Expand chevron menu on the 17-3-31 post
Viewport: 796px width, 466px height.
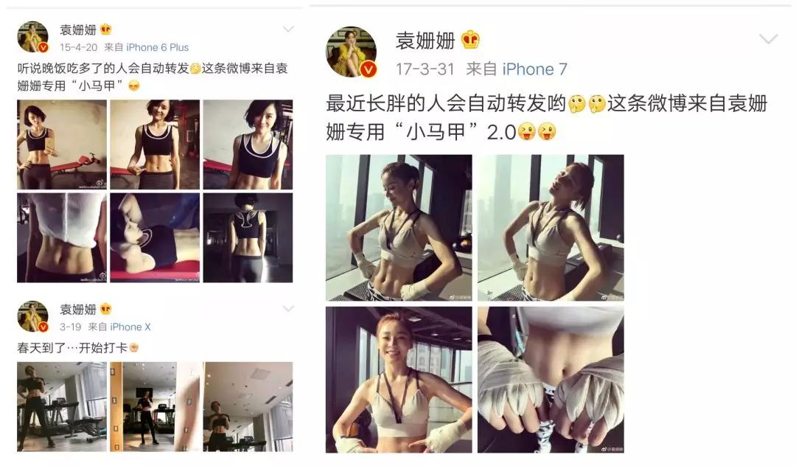click(768, 38)
